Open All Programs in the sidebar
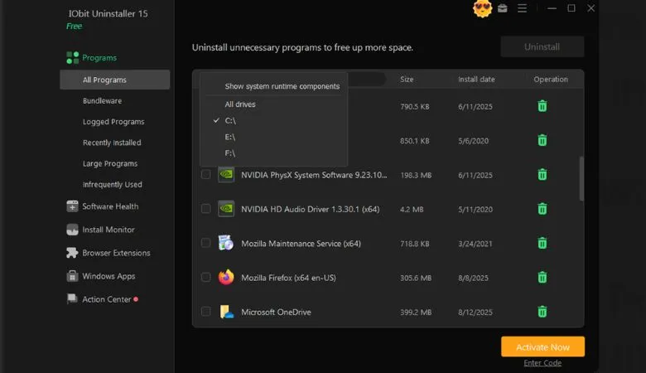The image size is (646, 373). pyautogui.click(x=114, y=80)
